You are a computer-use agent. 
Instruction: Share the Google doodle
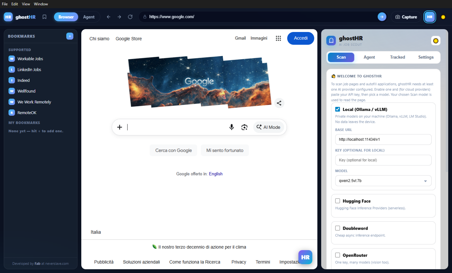click(279, 103)
